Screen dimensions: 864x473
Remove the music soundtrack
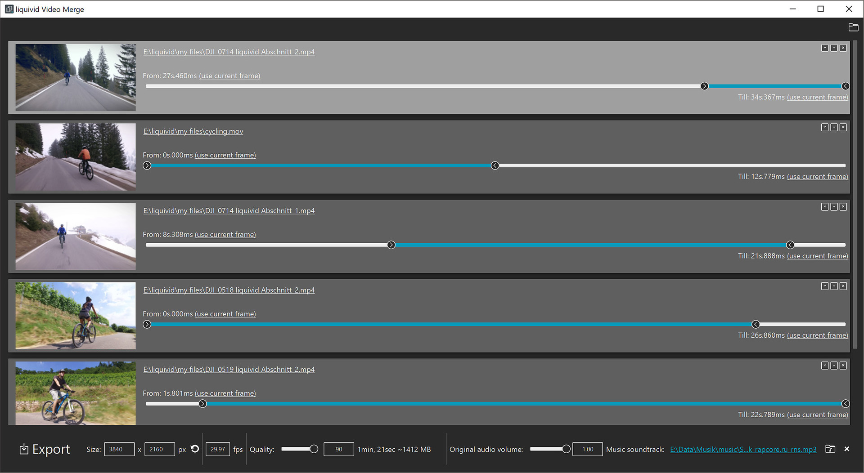[x=847, y=449]
